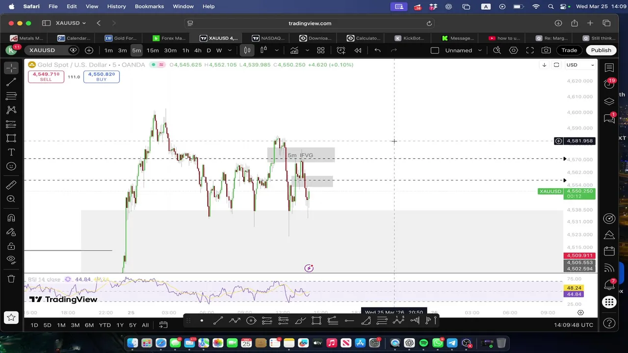Click the BUY 4,550.820 button
The image size is (628, 353).
(x=101, y=76)
